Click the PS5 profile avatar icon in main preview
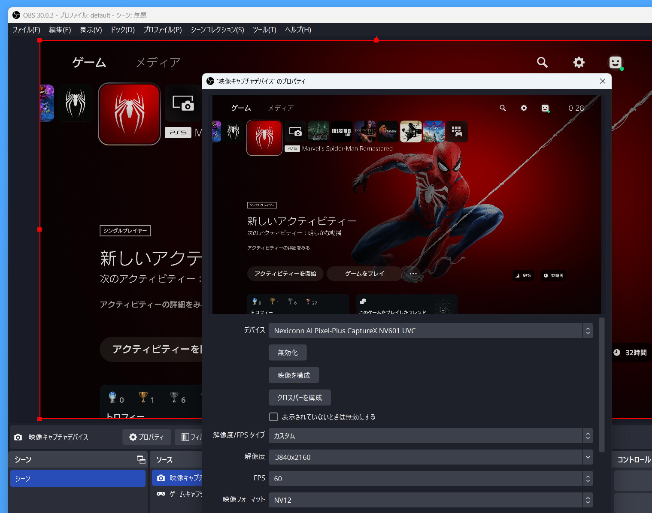 (616, 63)
